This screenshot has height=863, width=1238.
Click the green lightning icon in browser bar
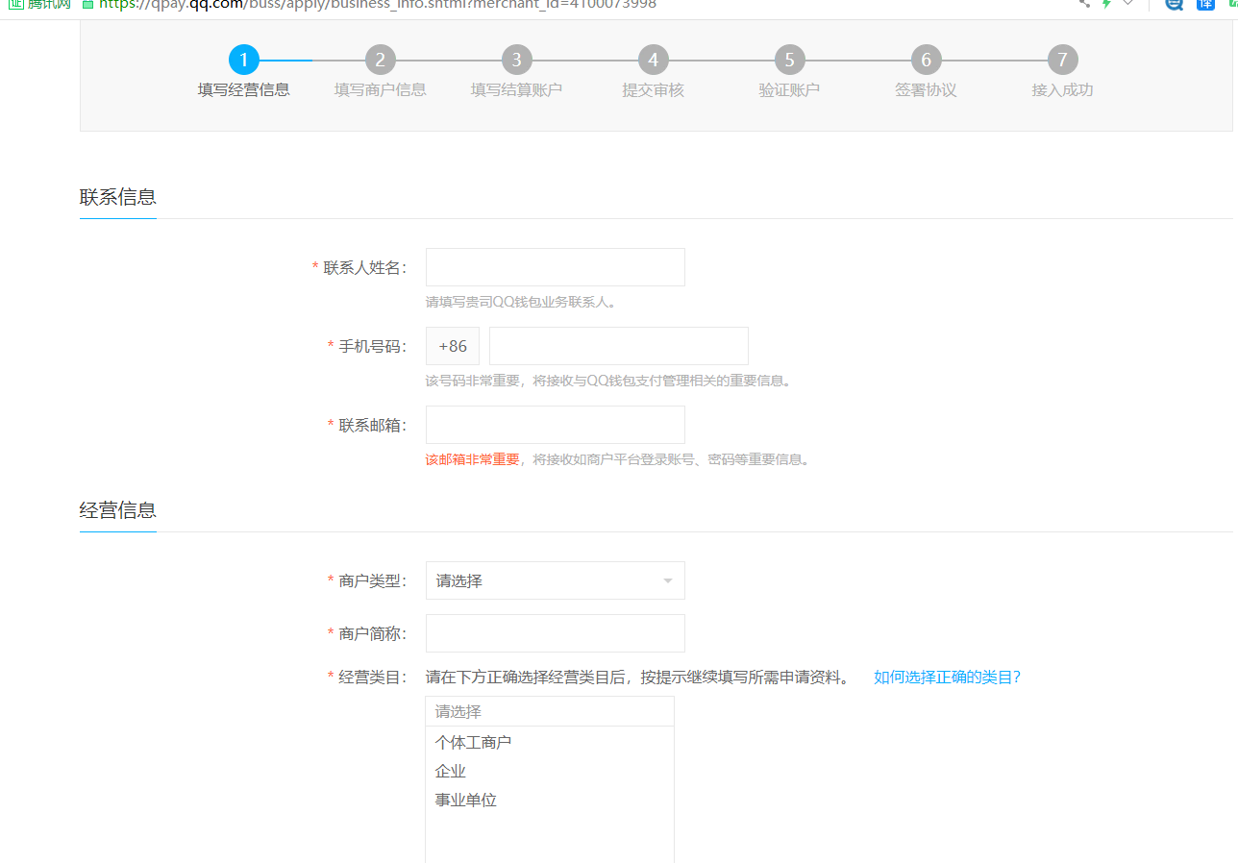point(1106,4)
